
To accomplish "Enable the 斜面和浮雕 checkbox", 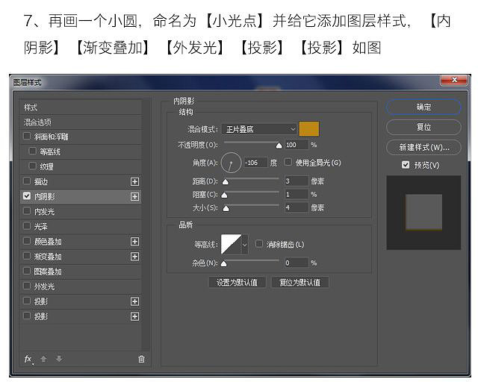I will click(x=27, y=137).
